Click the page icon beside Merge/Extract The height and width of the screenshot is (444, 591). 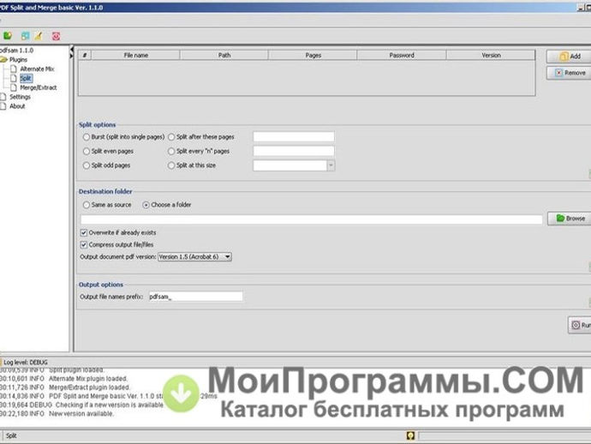tap(14, 87)
